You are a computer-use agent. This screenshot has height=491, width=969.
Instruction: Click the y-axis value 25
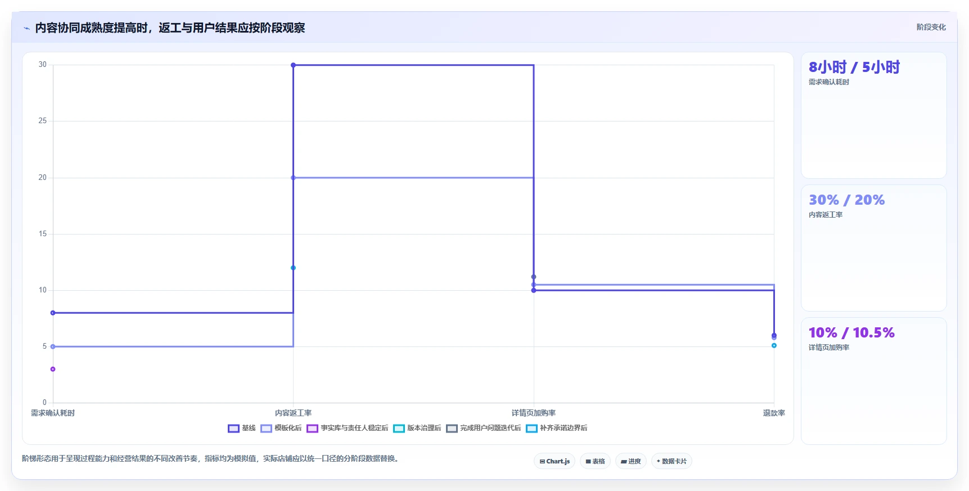point(43,121)
